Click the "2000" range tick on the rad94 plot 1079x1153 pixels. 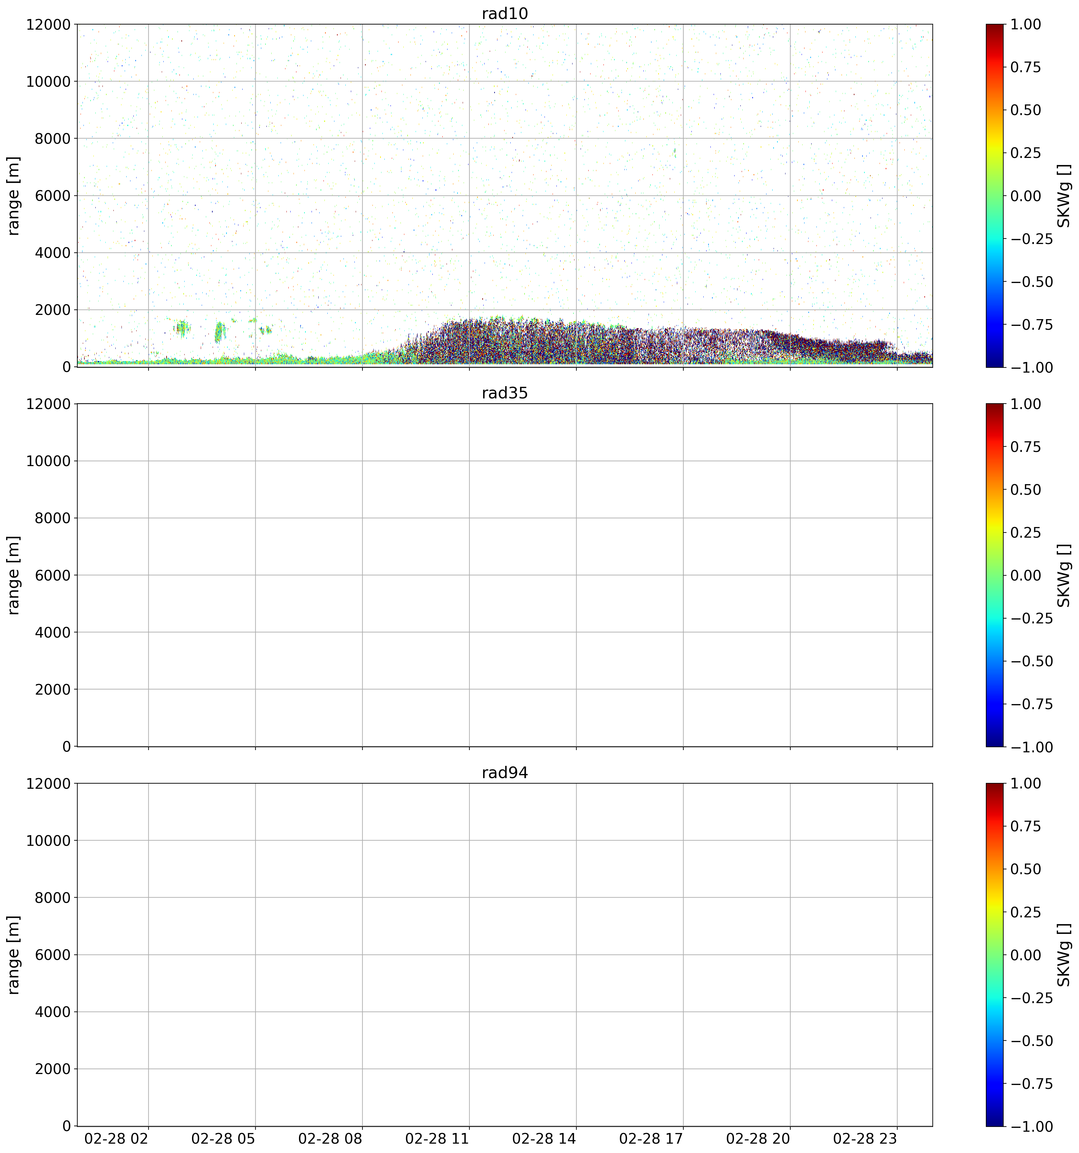pyautogui.click(x=53, y=1069)
